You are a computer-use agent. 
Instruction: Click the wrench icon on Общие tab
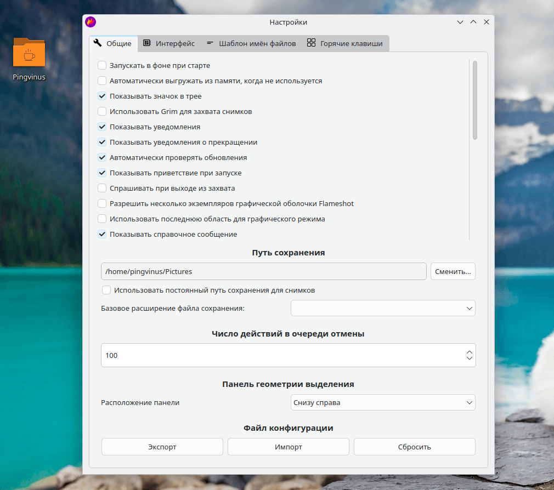coord(98,43)
